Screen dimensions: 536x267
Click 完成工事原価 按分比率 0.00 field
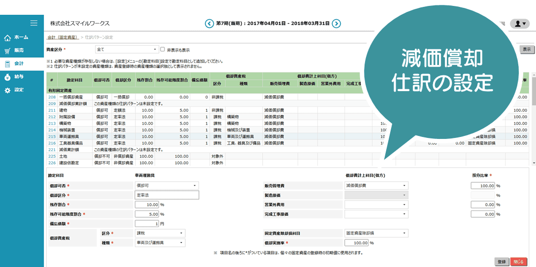[483, 214]
